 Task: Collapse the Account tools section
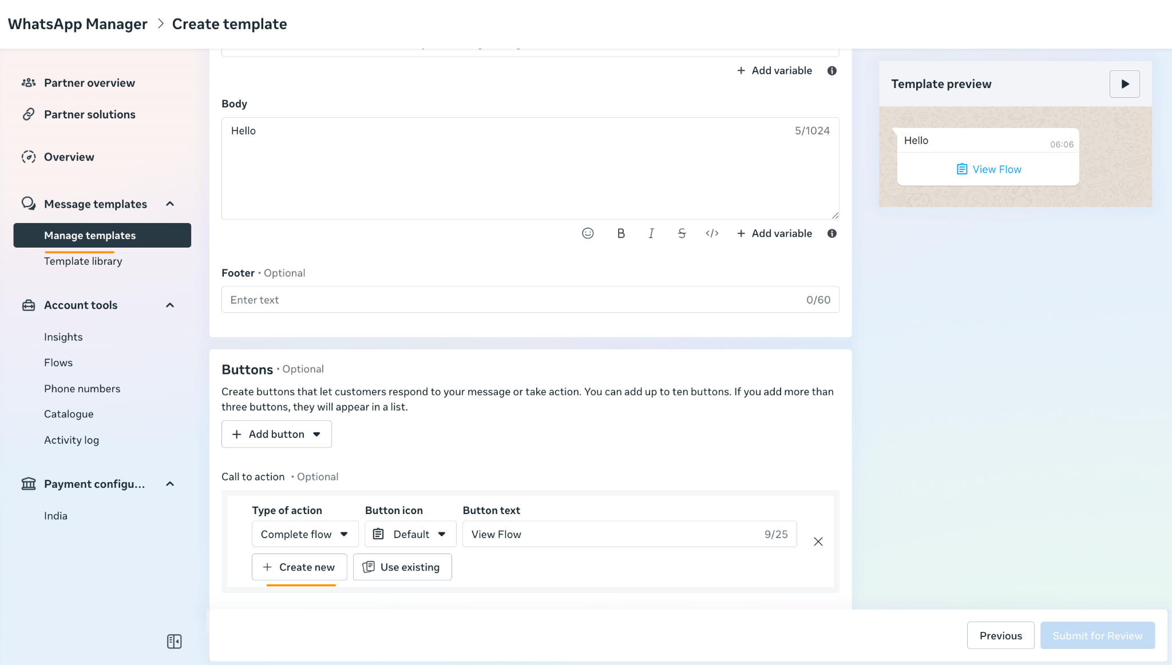(x=170, y=305)
